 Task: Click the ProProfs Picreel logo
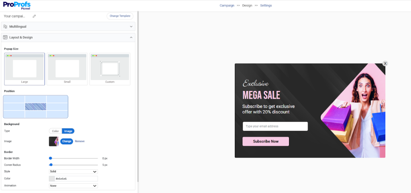(x=16, y=5)
